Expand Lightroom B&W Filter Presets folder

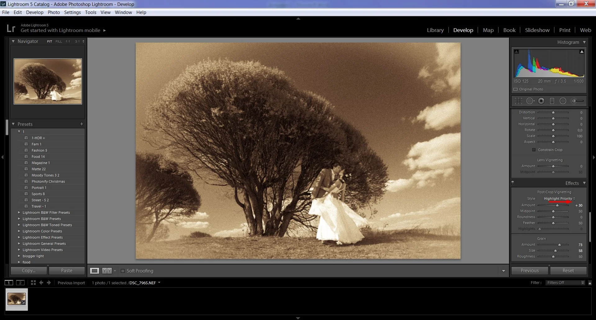coord(19,213)
